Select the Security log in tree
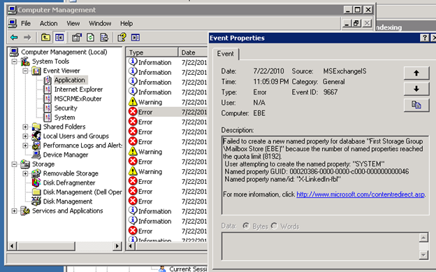This screenshot has width=436, height=272. (66, 108)
